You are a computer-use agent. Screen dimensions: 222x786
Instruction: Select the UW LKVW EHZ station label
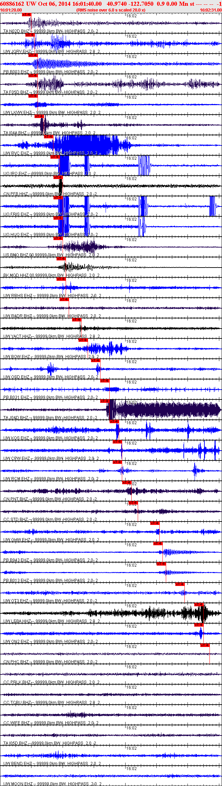coord(52,113)
